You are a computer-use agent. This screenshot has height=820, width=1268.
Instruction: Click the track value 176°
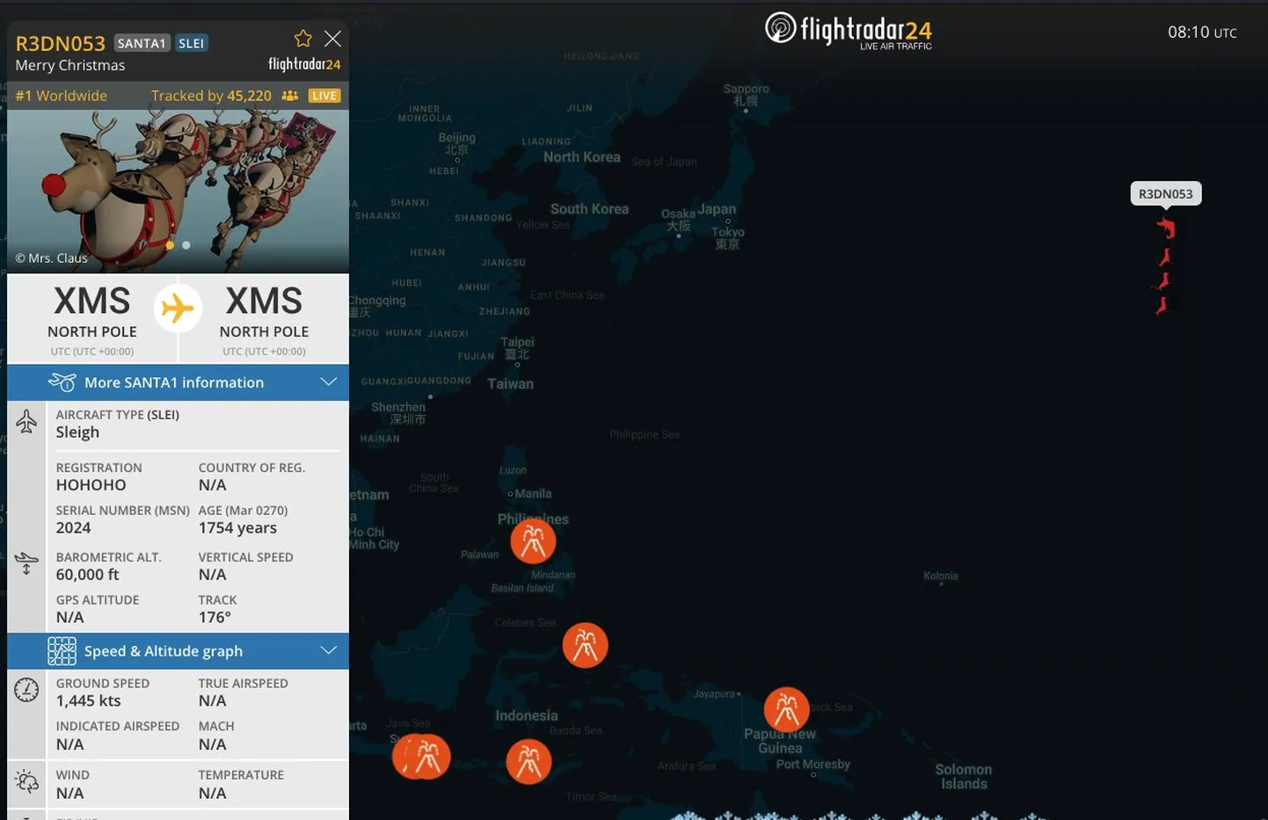point(215,618)
